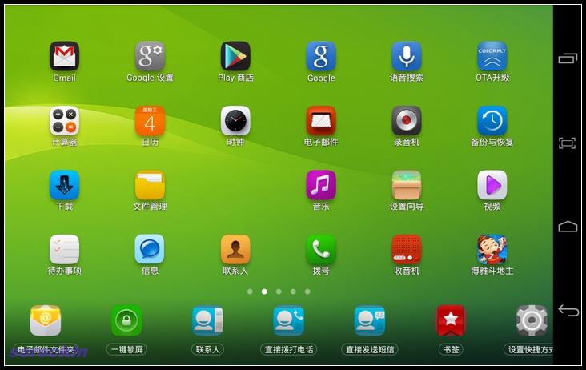
Task: Start 语音搜索 voice search
Action: tap(407, 56)
